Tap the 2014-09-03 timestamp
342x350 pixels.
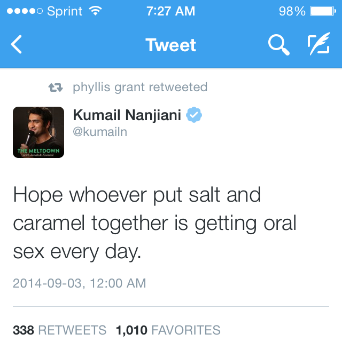(x=79, y=283)
